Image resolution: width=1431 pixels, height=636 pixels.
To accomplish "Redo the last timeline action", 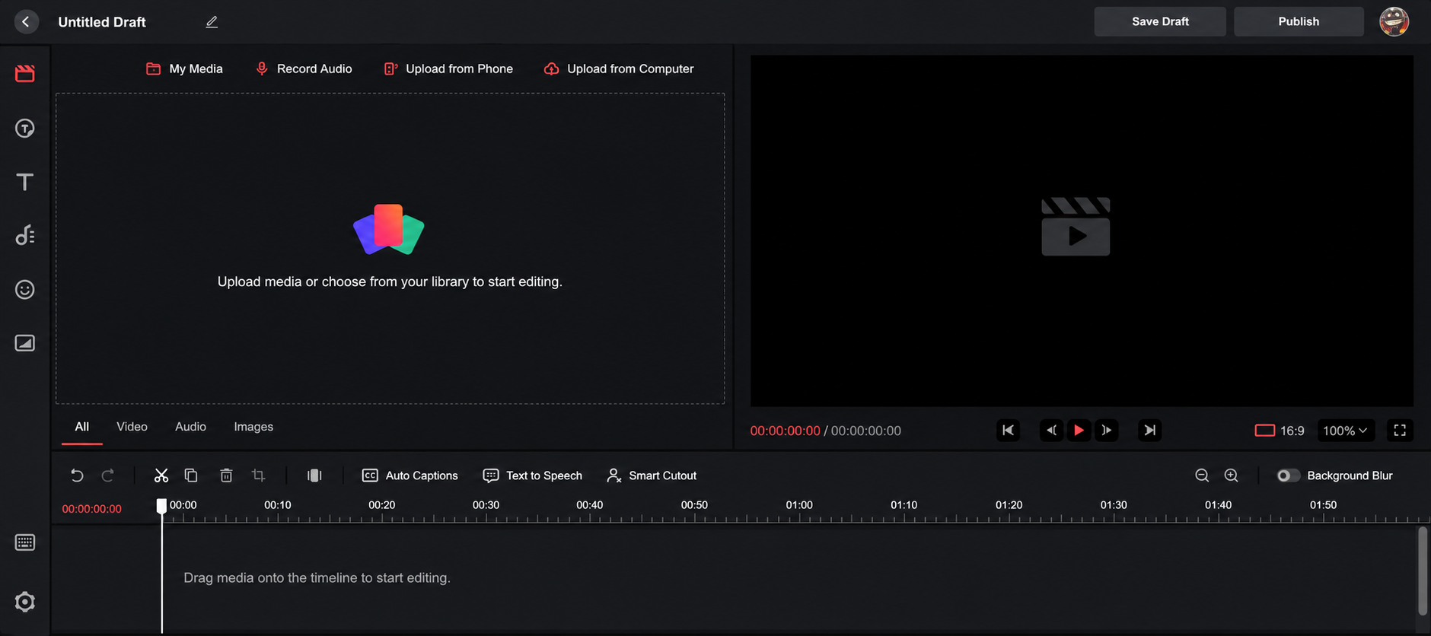I will [x=108, y=475].
